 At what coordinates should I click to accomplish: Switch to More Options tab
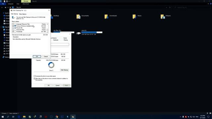tap(23, 14)
